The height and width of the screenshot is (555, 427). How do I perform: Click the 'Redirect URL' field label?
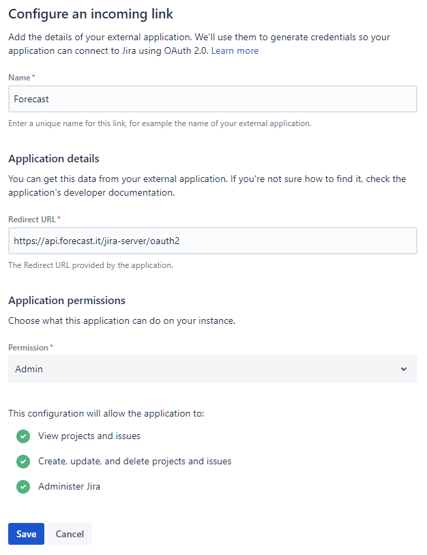coord(32,220)
